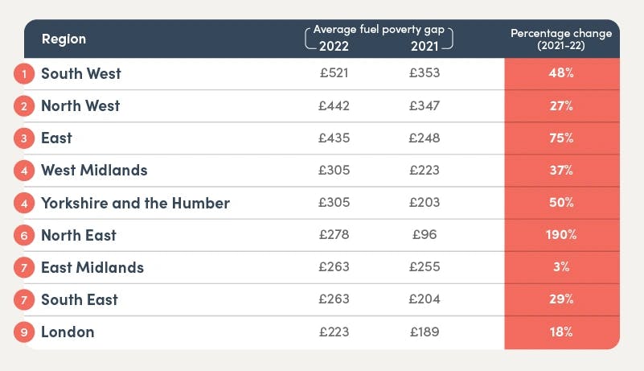Click the 2021 column header
Screen dimensions: 644x371
(x=425, y=45)
